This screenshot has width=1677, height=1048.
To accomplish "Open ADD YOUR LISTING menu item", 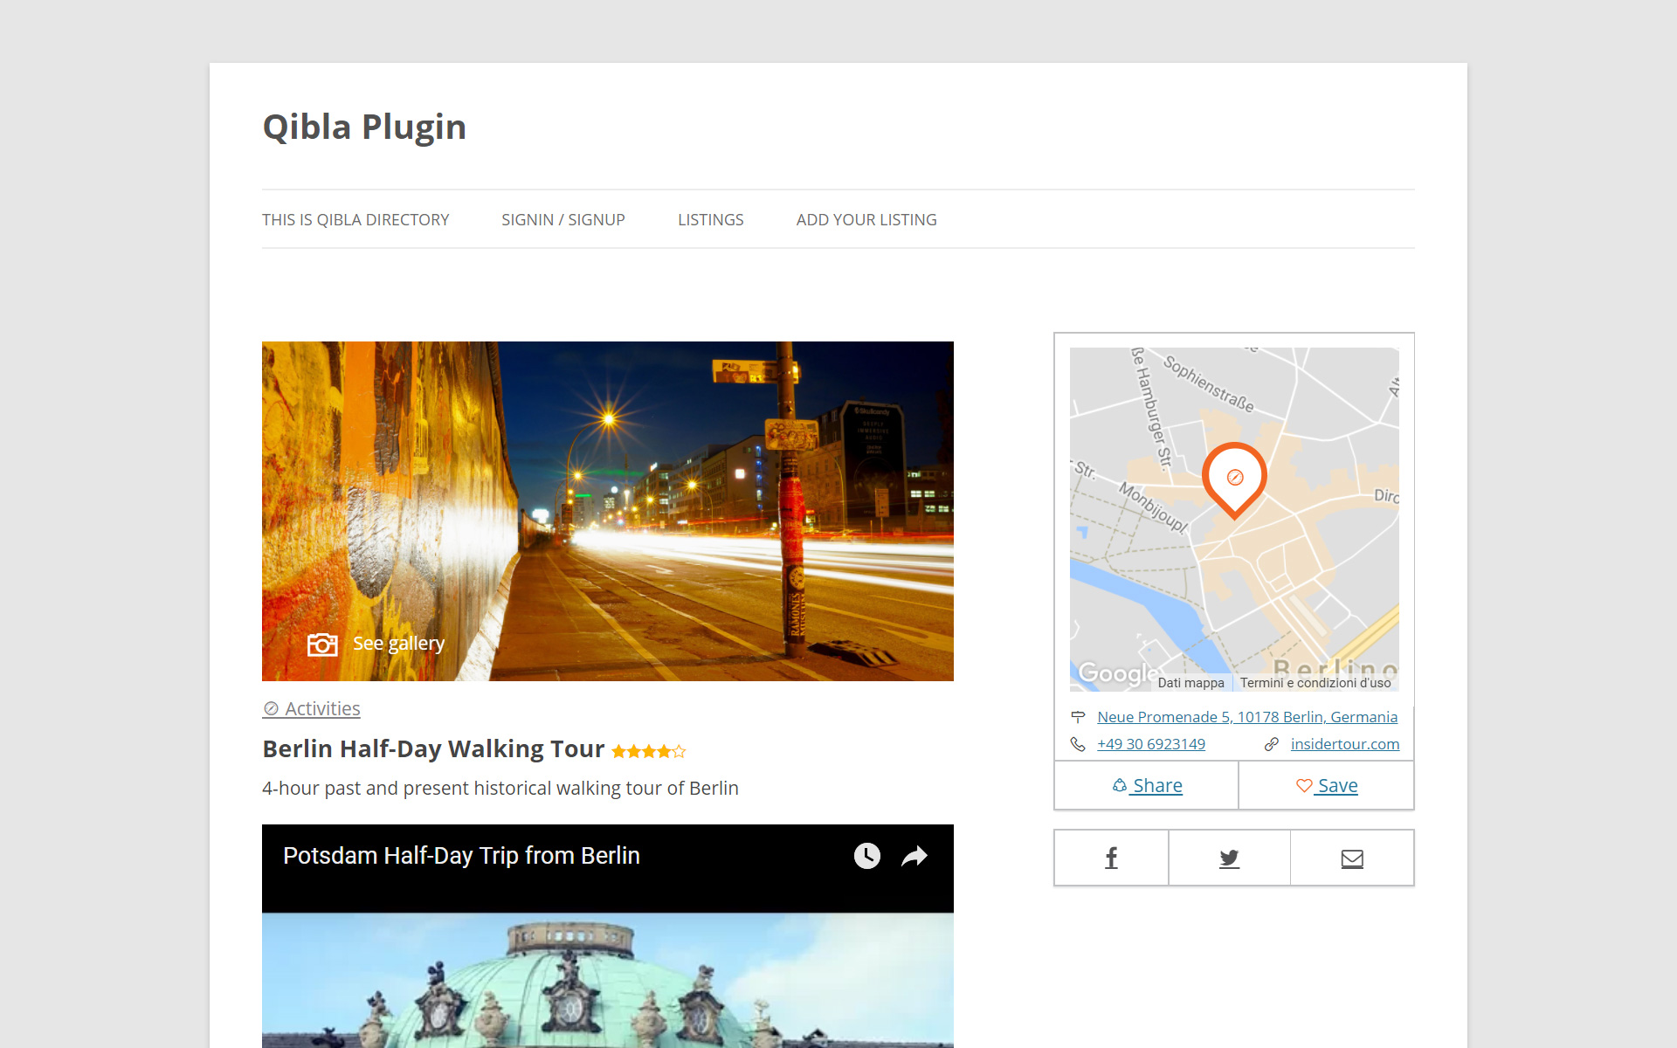I will click(x=866, y=220).
